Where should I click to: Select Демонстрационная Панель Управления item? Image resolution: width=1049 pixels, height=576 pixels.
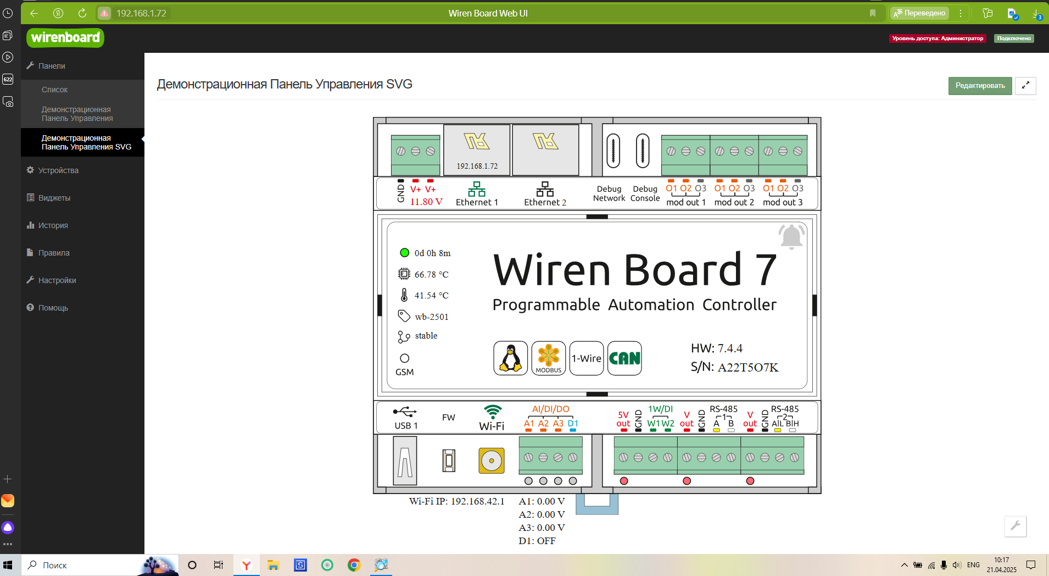click(x=82, y=114)
